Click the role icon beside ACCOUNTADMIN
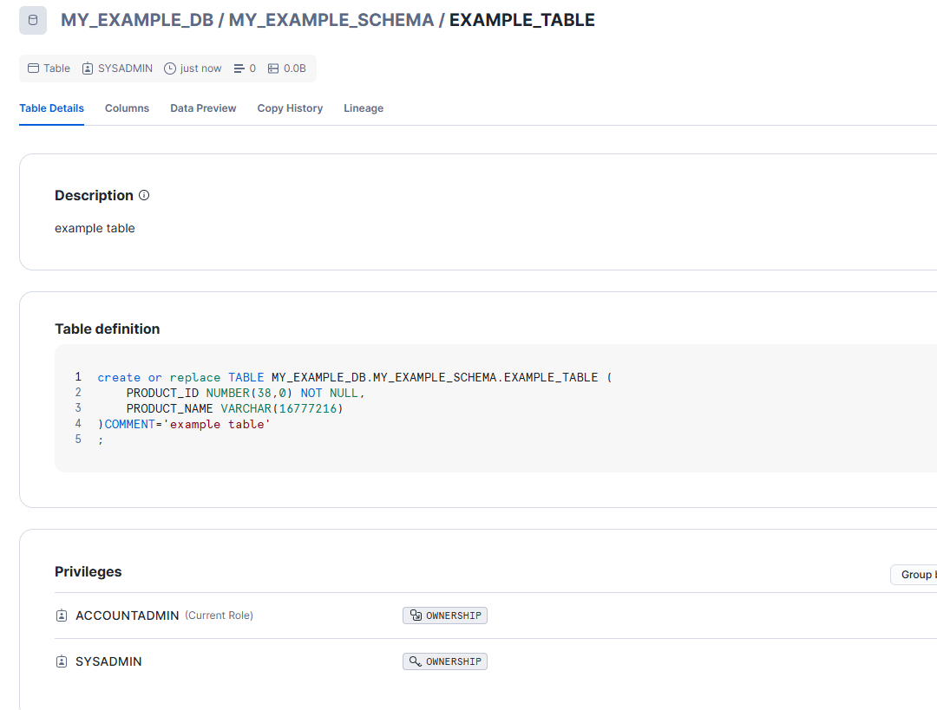The image size is (937, 710). (x=62, y=616)
